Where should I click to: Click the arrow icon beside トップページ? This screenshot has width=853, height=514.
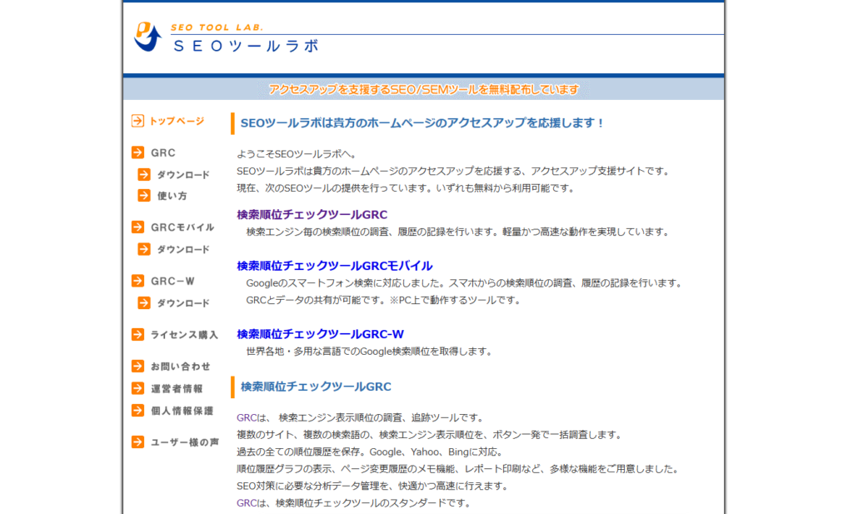point(137,121)
